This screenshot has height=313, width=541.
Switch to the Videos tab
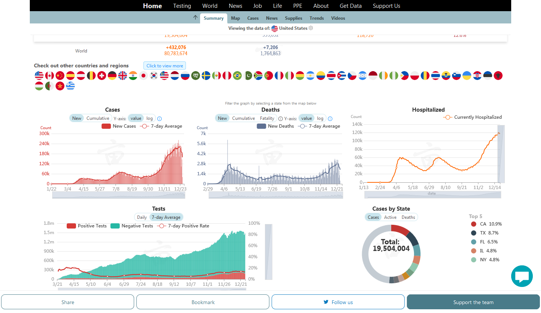[338, 18]
